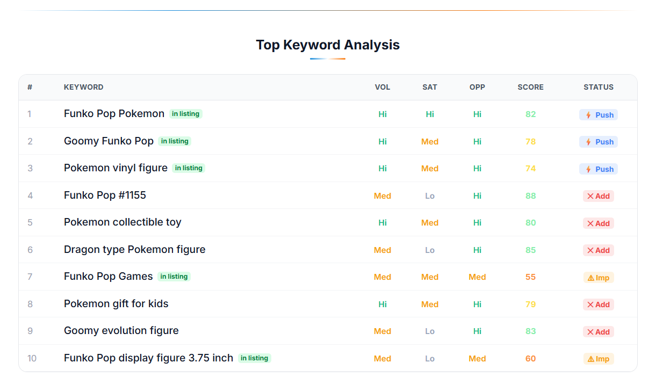Image resolution: width=656 pixels, height=377 pixels.
Task: Select the keyword Goomy evolution figure
Action: (121, 330)
